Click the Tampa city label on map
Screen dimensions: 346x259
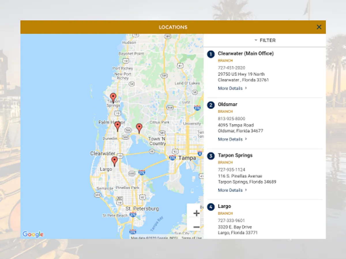pyautogui.click(x=187, y=158)
